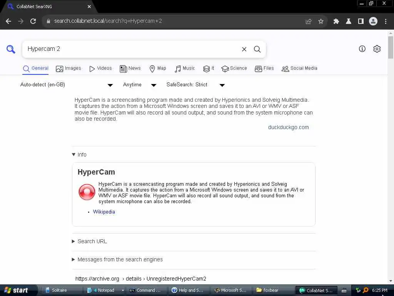Click the SearXNG magnifier logo

[x=11, y=49]
